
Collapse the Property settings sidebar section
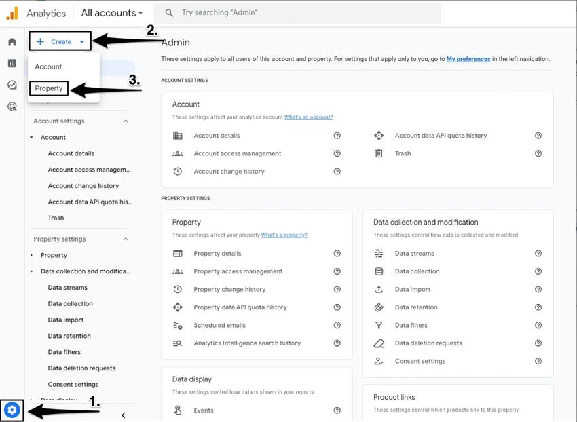click(126, 239)
